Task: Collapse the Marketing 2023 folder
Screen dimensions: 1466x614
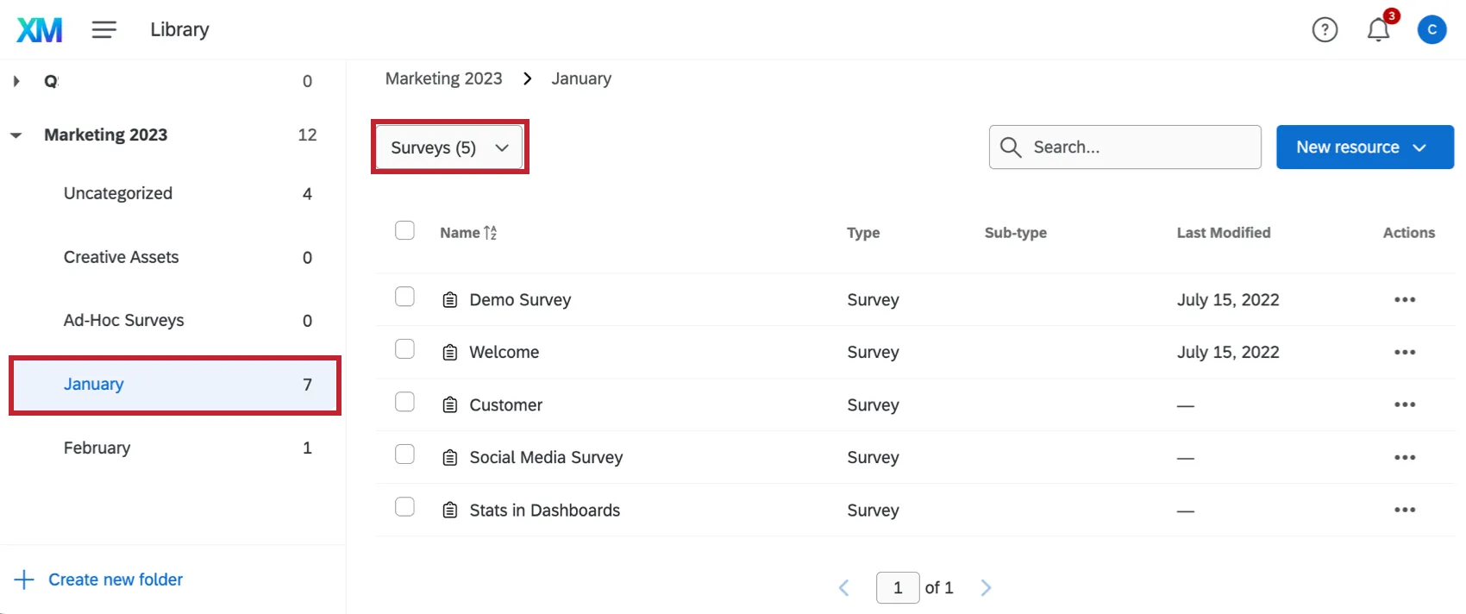Action: coord(16,135)
